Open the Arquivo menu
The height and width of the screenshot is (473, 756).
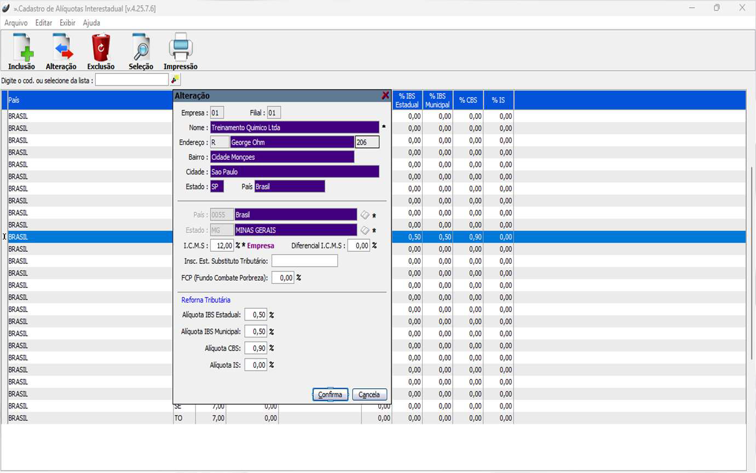[x=16, y=23]
